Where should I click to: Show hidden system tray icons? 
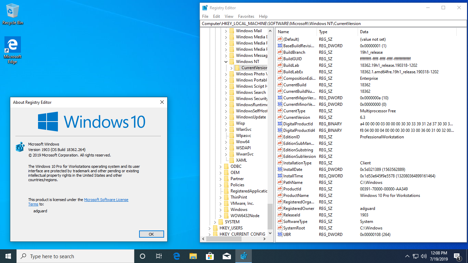(407, 256)
